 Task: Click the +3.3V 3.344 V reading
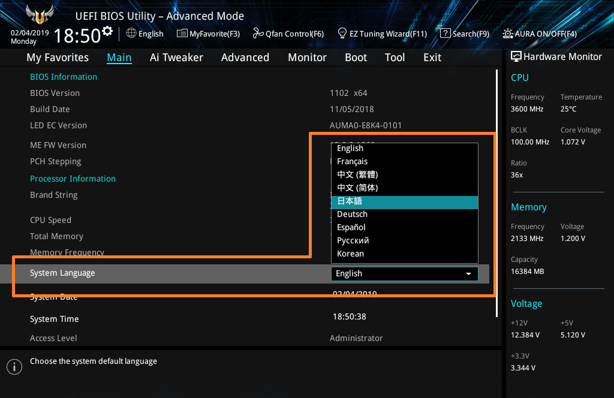(x=523, y=368)
